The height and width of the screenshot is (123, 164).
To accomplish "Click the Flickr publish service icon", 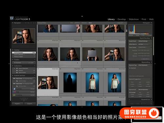I will point(14,92).
